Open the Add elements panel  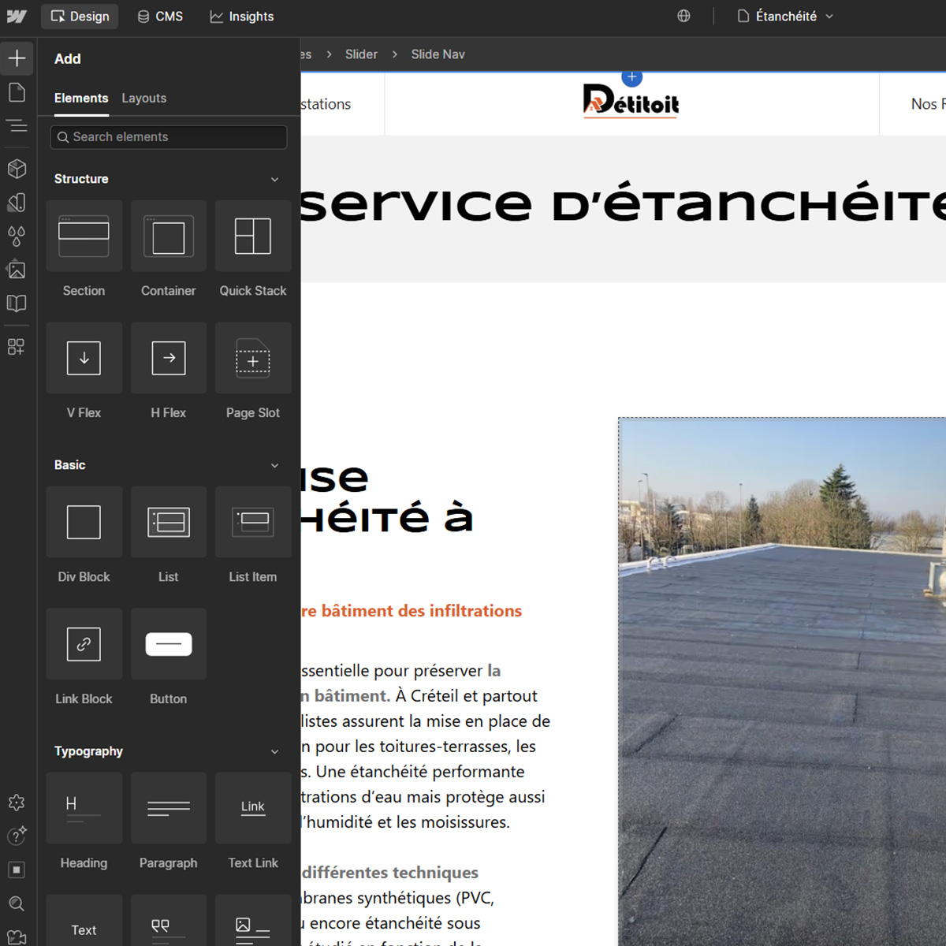[x=17, y=58]
